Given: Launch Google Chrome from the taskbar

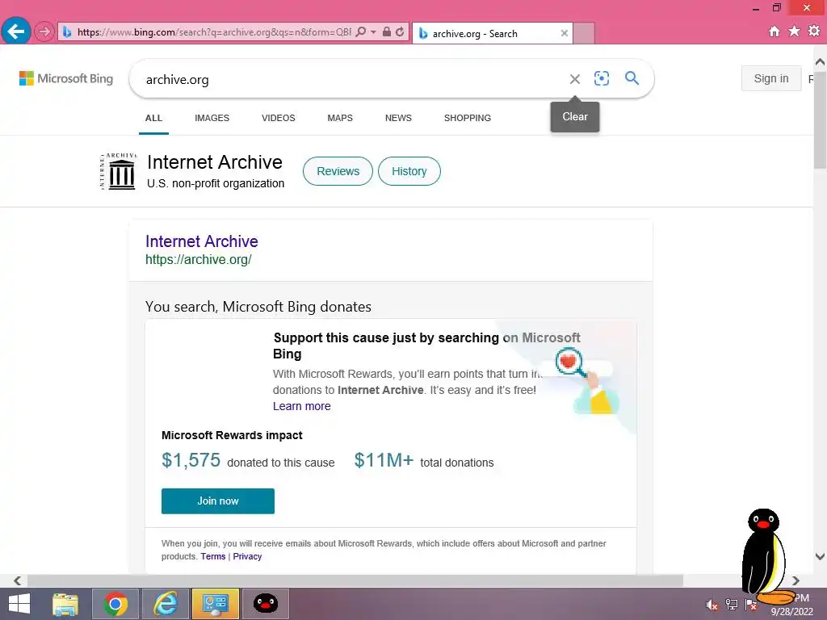Looking at the screenshot, I should 115,604.
